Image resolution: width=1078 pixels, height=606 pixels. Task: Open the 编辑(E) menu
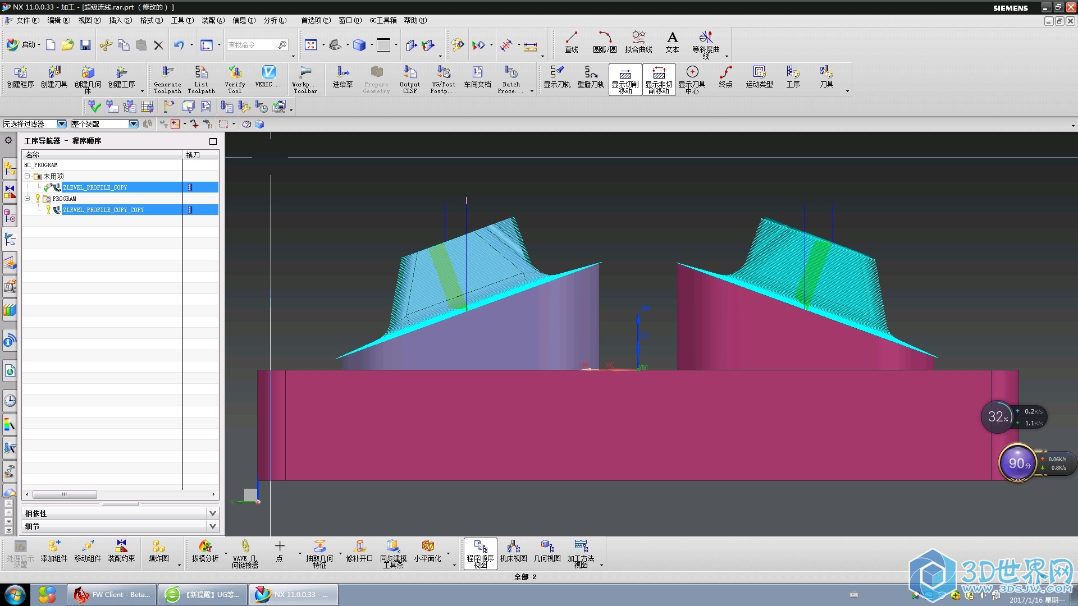[x=58, y=20]
